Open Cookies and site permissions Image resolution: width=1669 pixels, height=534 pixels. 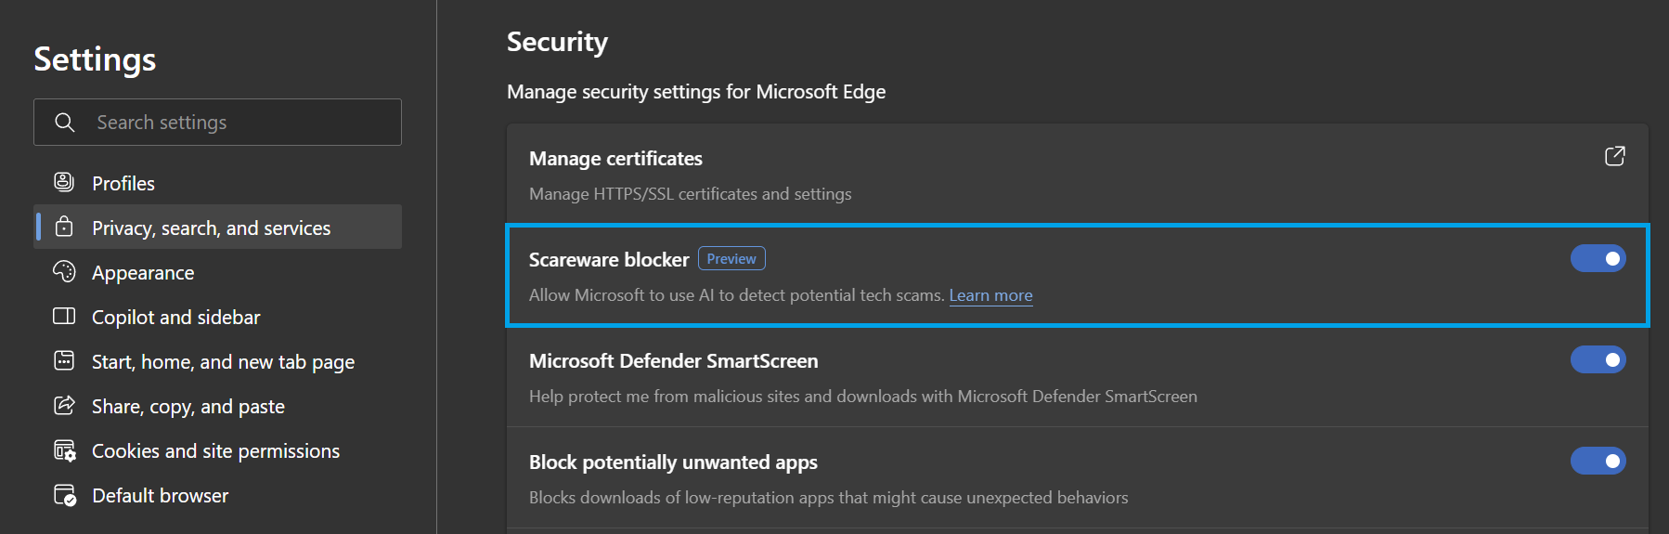click(x=218, y=450)
